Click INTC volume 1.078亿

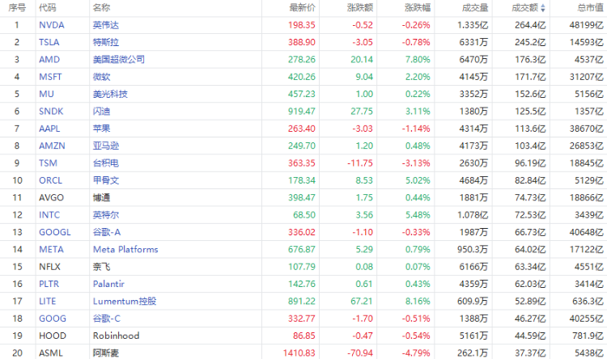[x=473, y=215]
